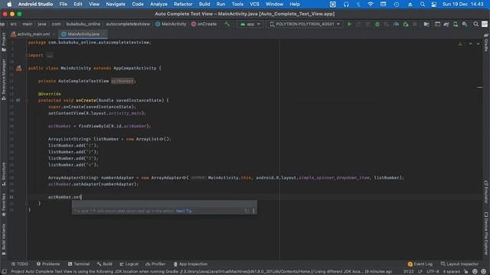The image size is (490, 275).
Task: Go to previous highlighted error arrow
Action: coord(470,44)
